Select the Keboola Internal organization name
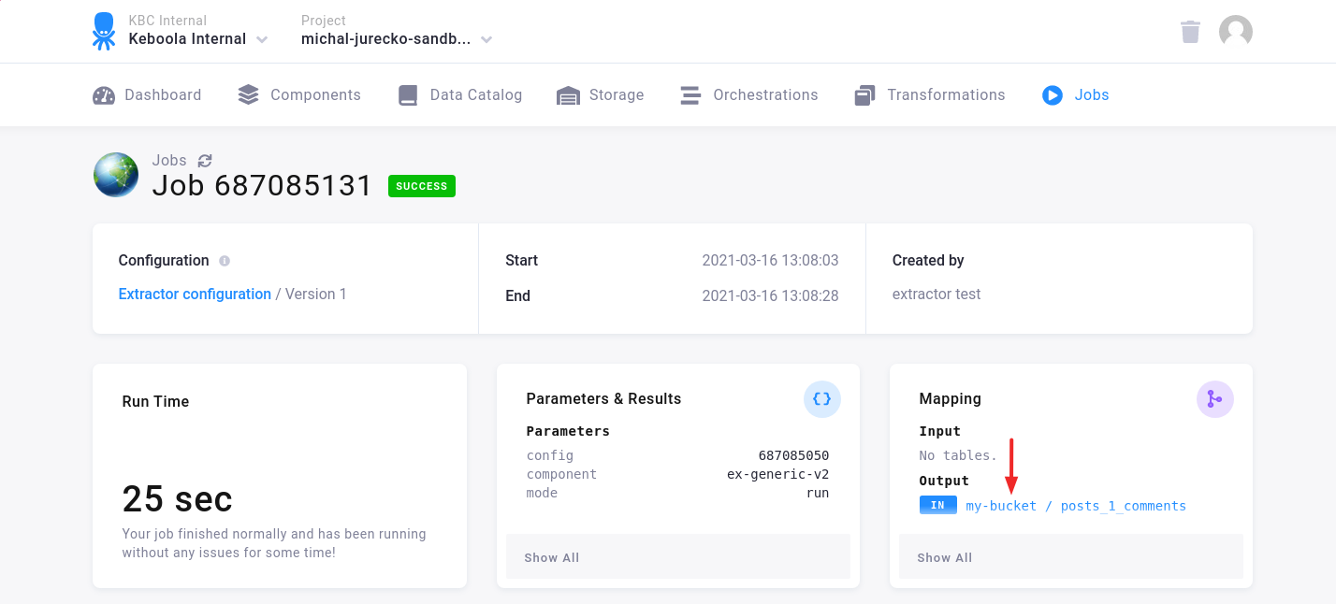 187,39
